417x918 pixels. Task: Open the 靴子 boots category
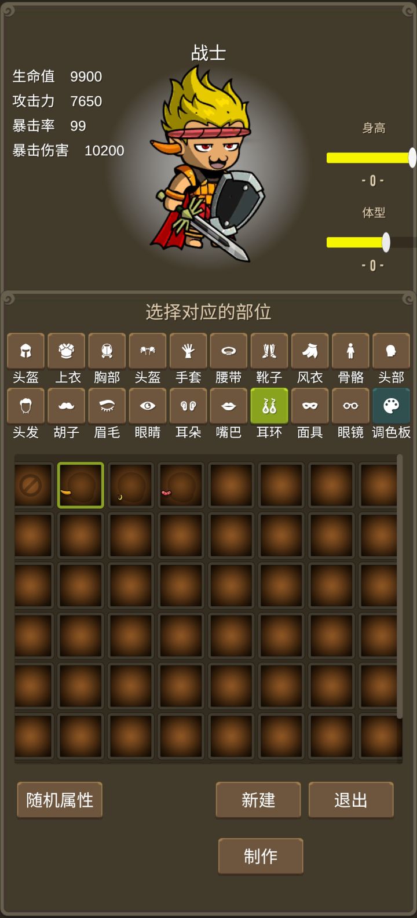tap(269, 351)
